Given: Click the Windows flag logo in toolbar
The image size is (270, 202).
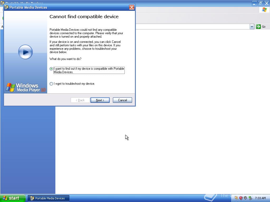Looking at the screenshot, I should point(264,10).
